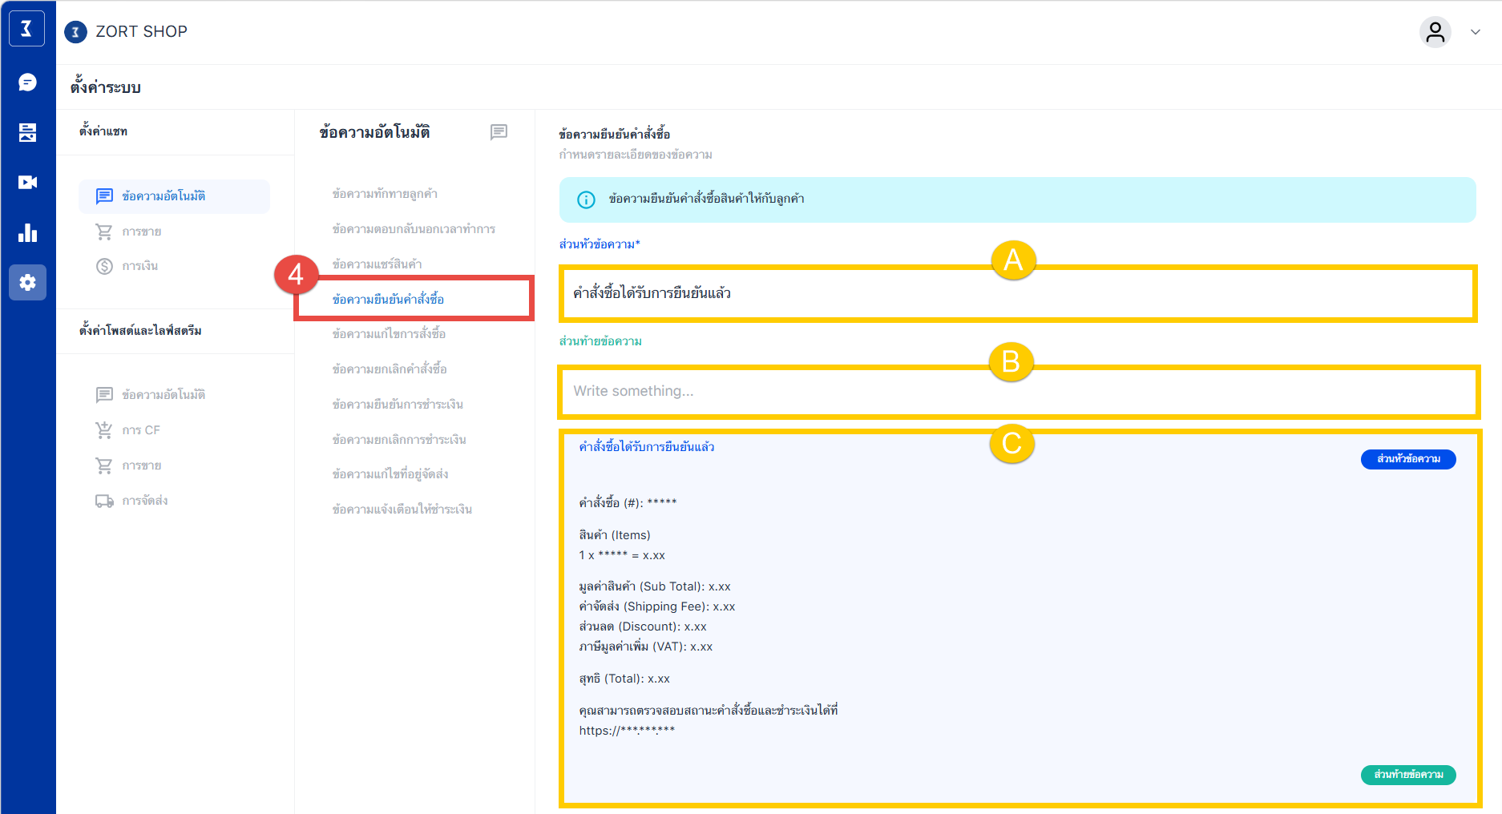
Task: Select ข้อความยกเลิกคำสั่งซื้อ message type
Action: tap(390, 369)
